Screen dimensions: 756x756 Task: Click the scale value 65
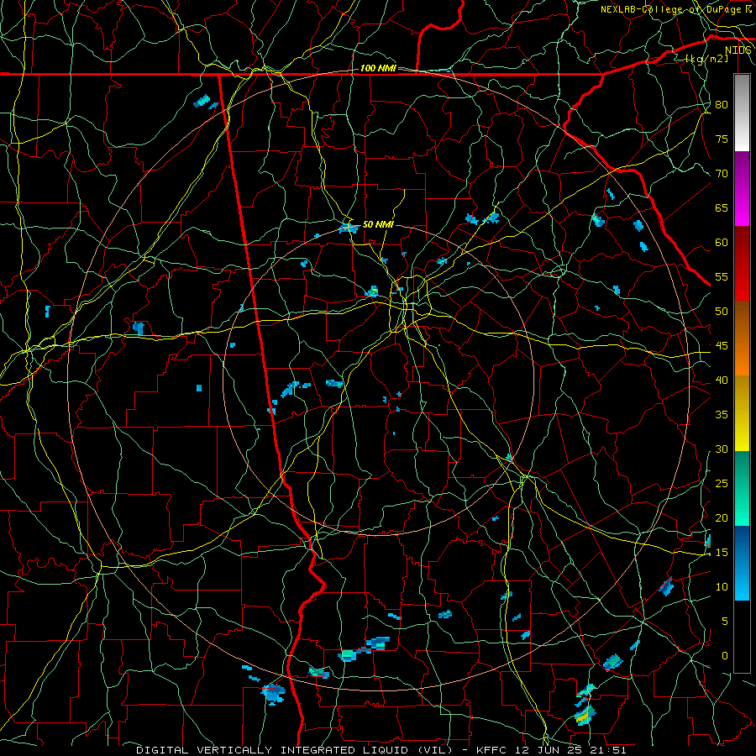722,208
